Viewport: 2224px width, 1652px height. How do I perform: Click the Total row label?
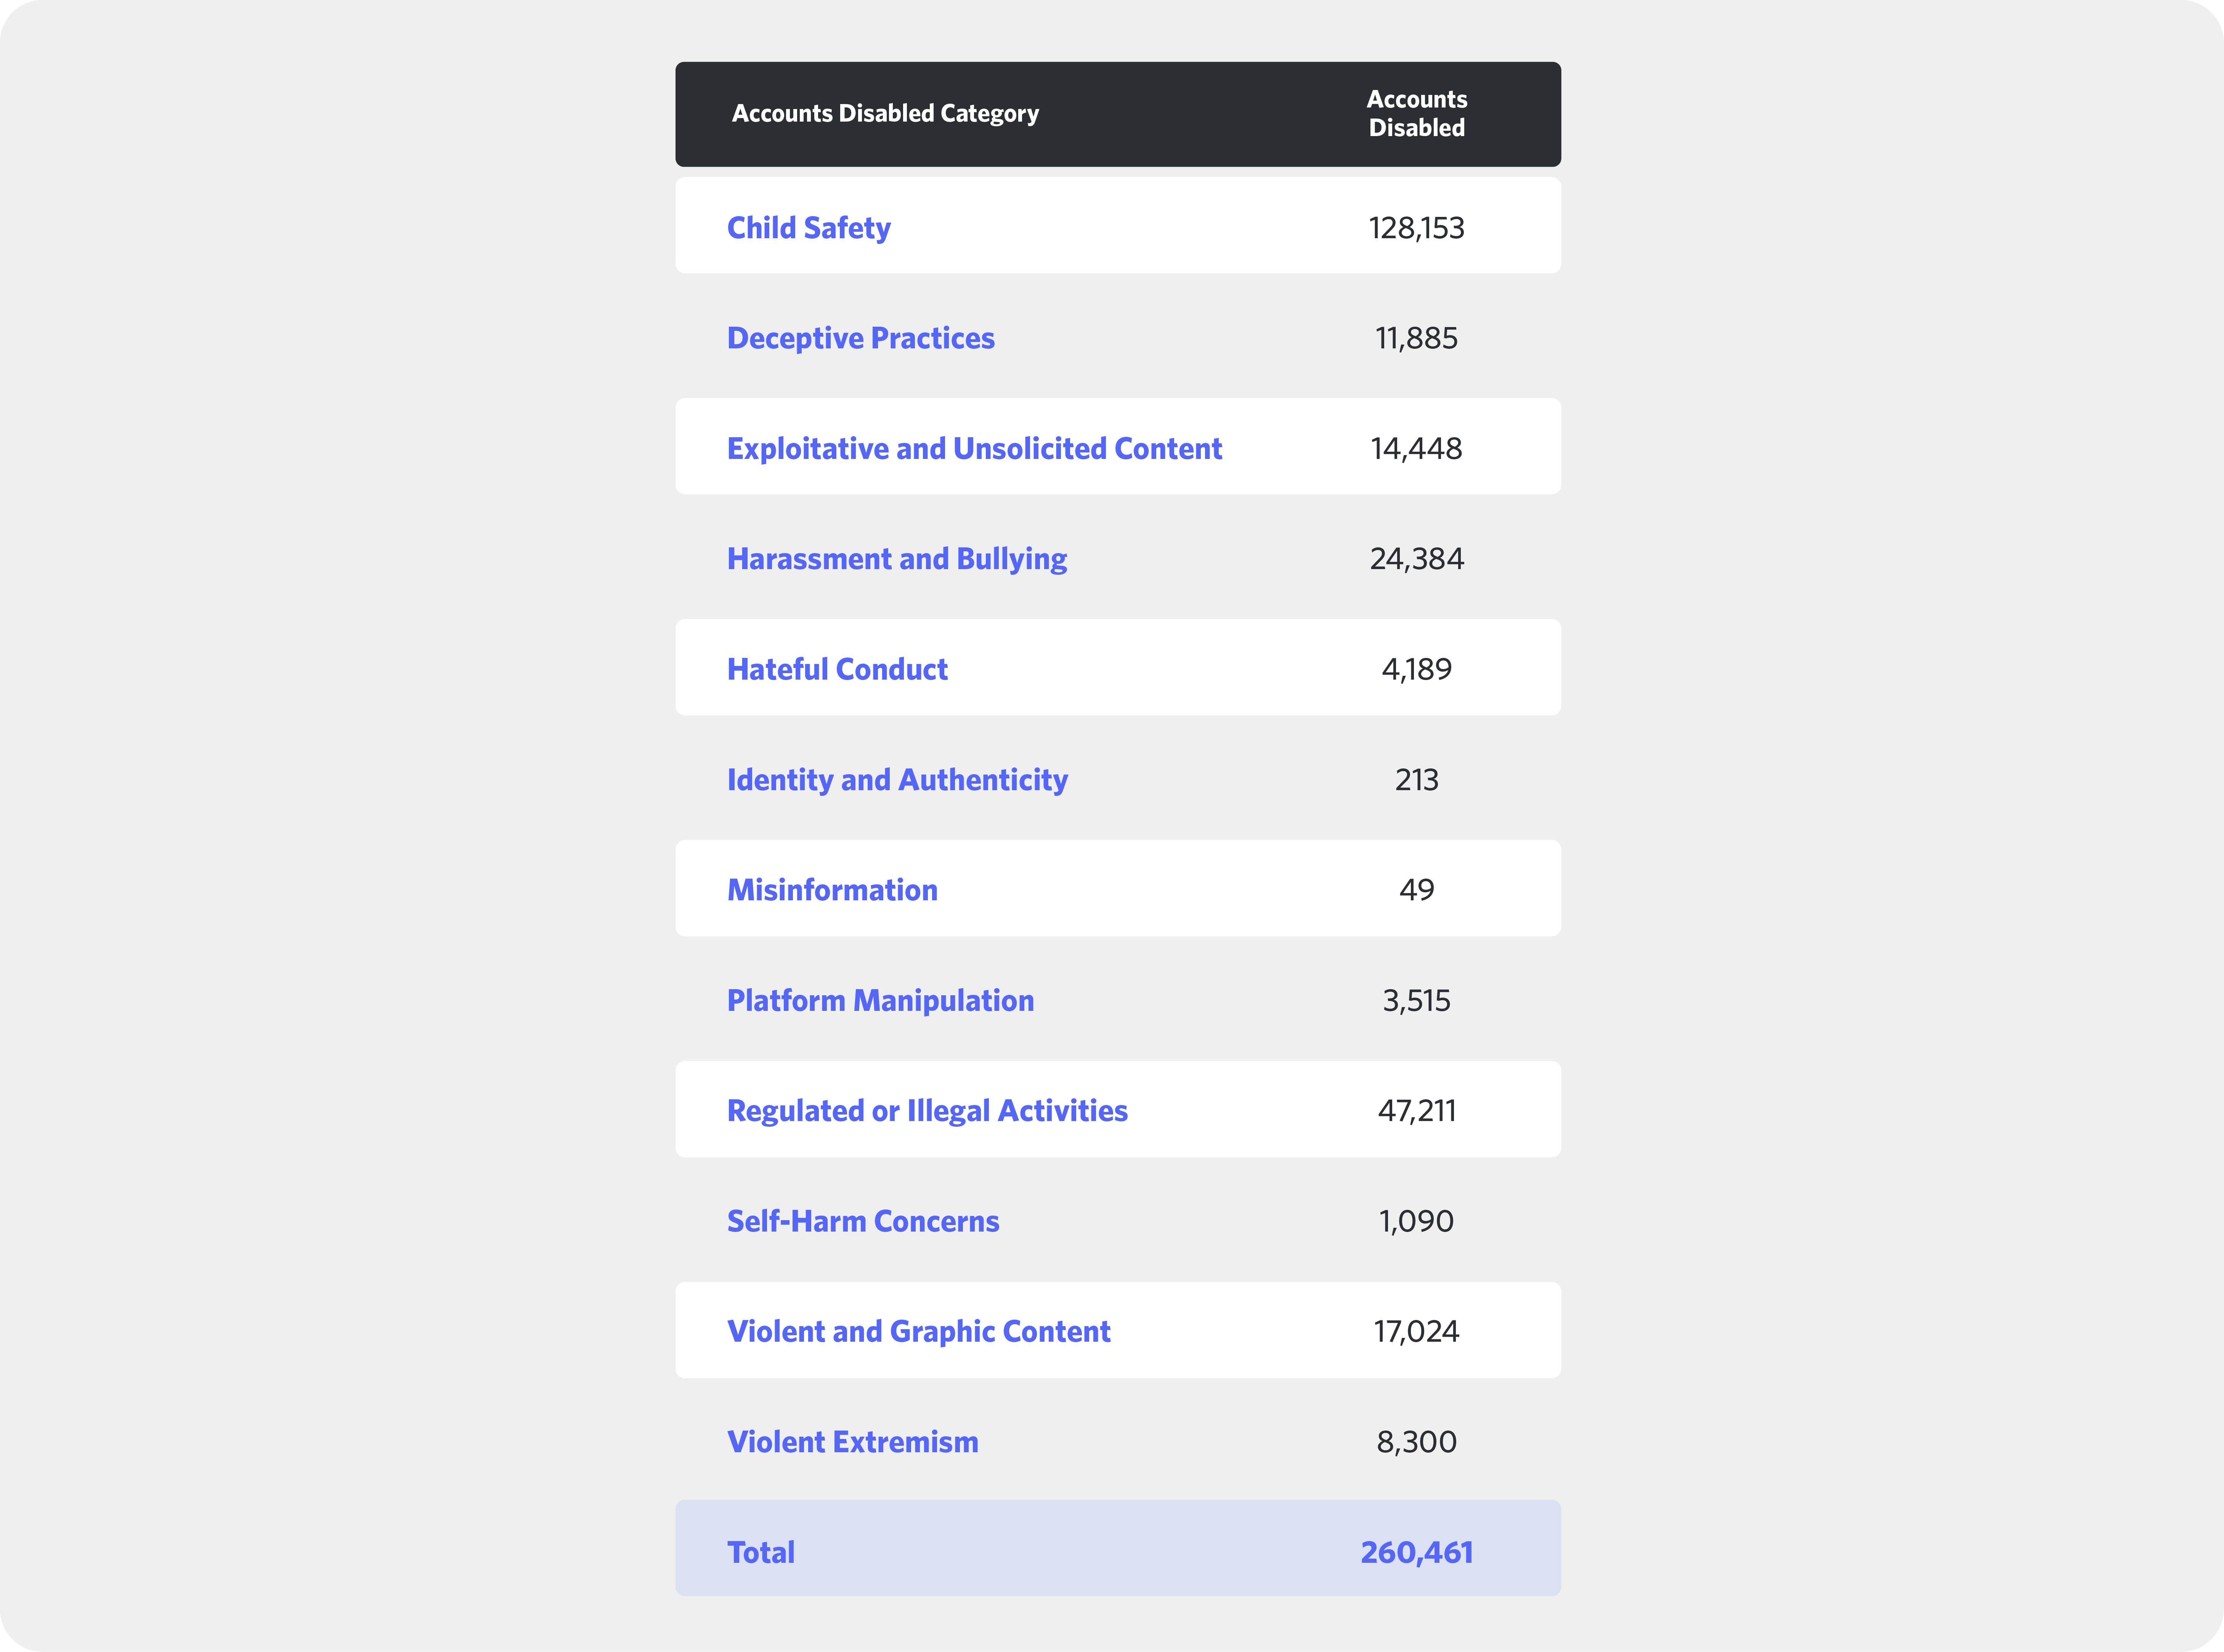(761, 1552)
